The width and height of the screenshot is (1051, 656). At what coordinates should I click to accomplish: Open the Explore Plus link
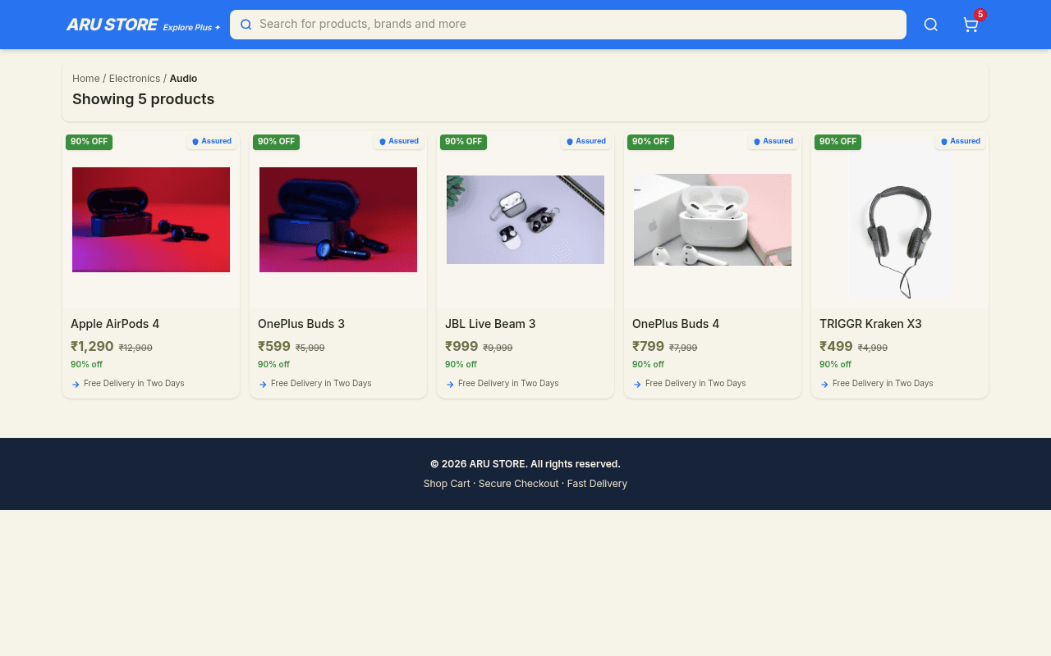click(x=191, y=27)
